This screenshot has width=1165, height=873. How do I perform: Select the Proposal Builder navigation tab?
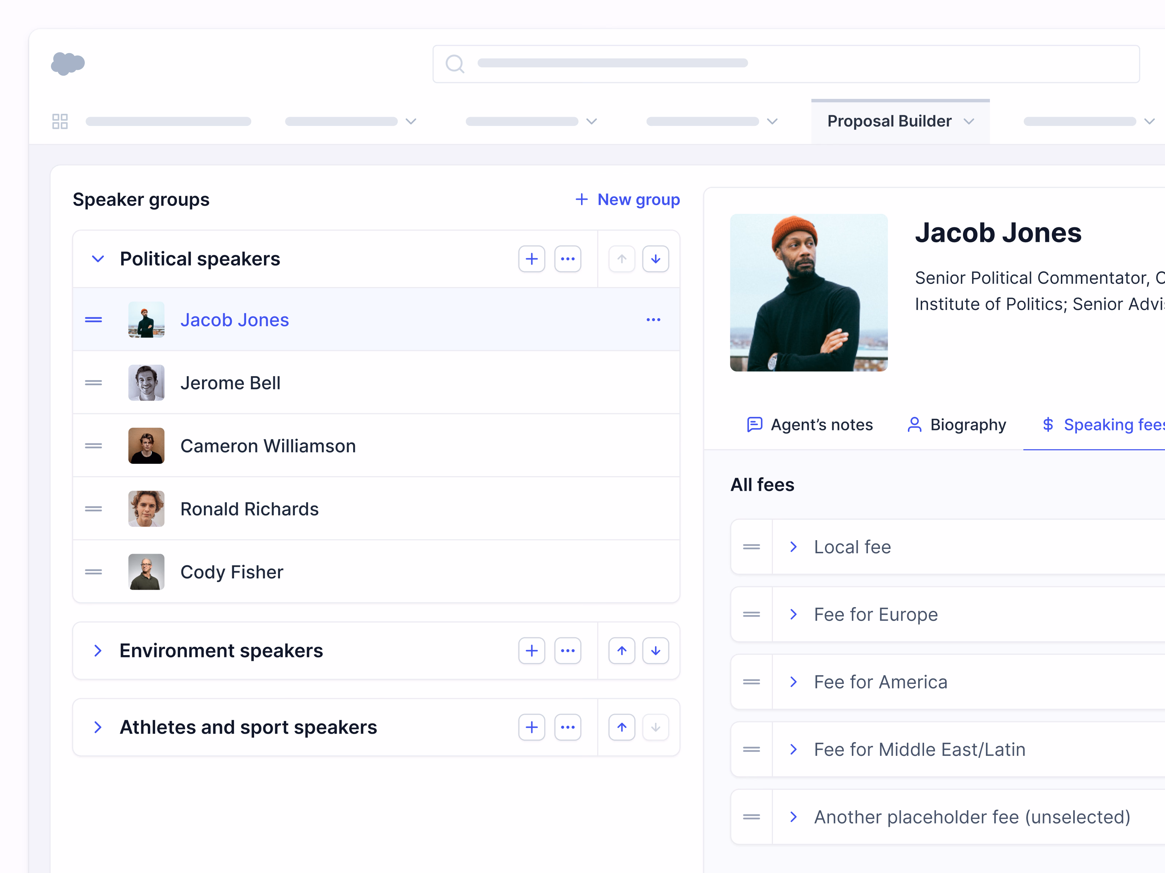[900, 121]
